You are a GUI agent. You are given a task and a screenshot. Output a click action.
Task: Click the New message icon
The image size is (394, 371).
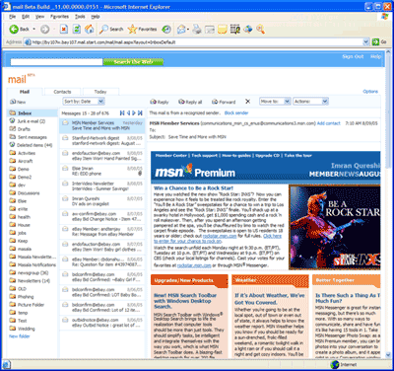pos(13,102)
